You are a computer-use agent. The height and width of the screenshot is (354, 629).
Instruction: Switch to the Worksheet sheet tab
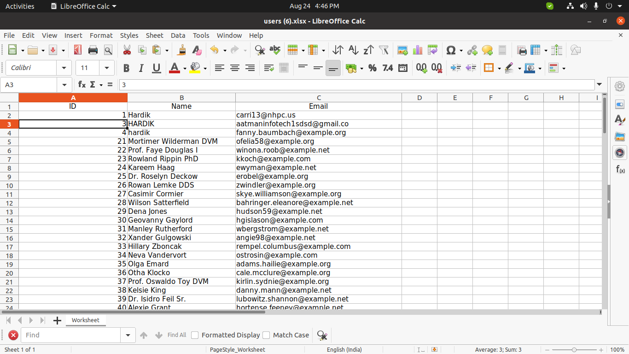(x=85, y=320)
